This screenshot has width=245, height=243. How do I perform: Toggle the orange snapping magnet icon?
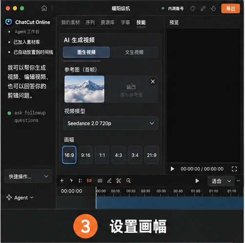coord(89,181)
